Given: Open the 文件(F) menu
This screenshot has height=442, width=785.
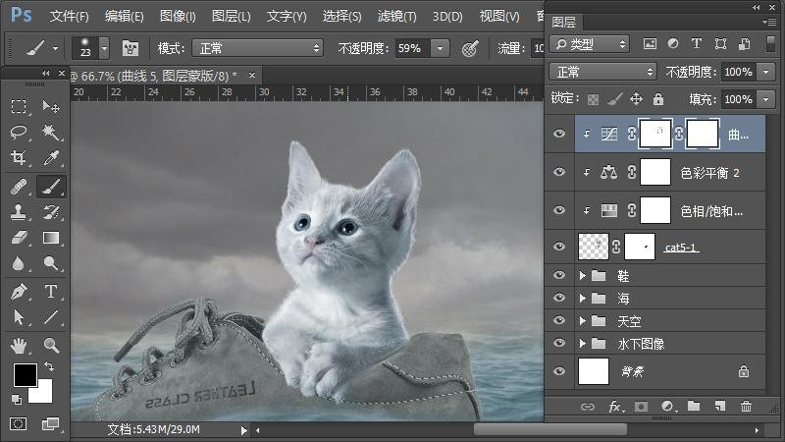Looking at the screenshot, I should pos(69,16).
